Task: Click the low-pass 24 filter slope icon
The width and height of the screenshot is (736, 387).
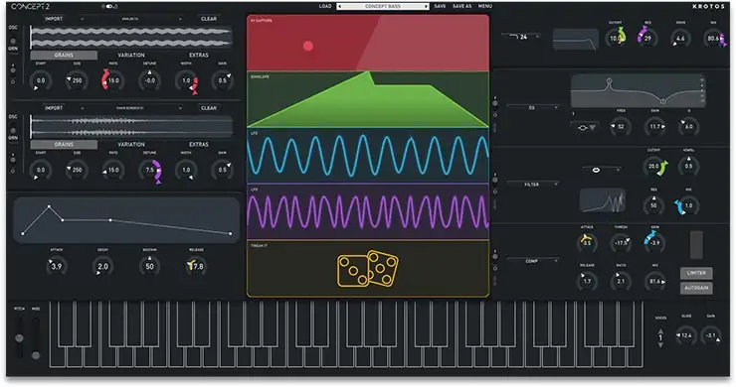Action: 518,37
